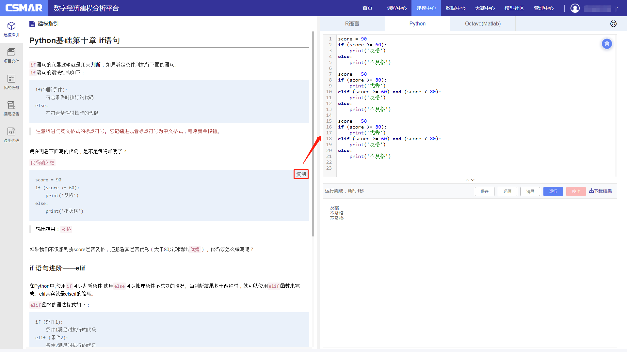Collapse the editor using up chevron

point(467,180)
